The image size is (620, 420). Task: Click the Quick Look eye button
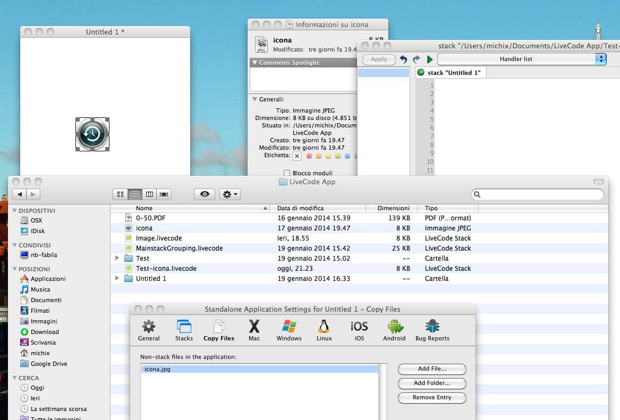[205, 194]
